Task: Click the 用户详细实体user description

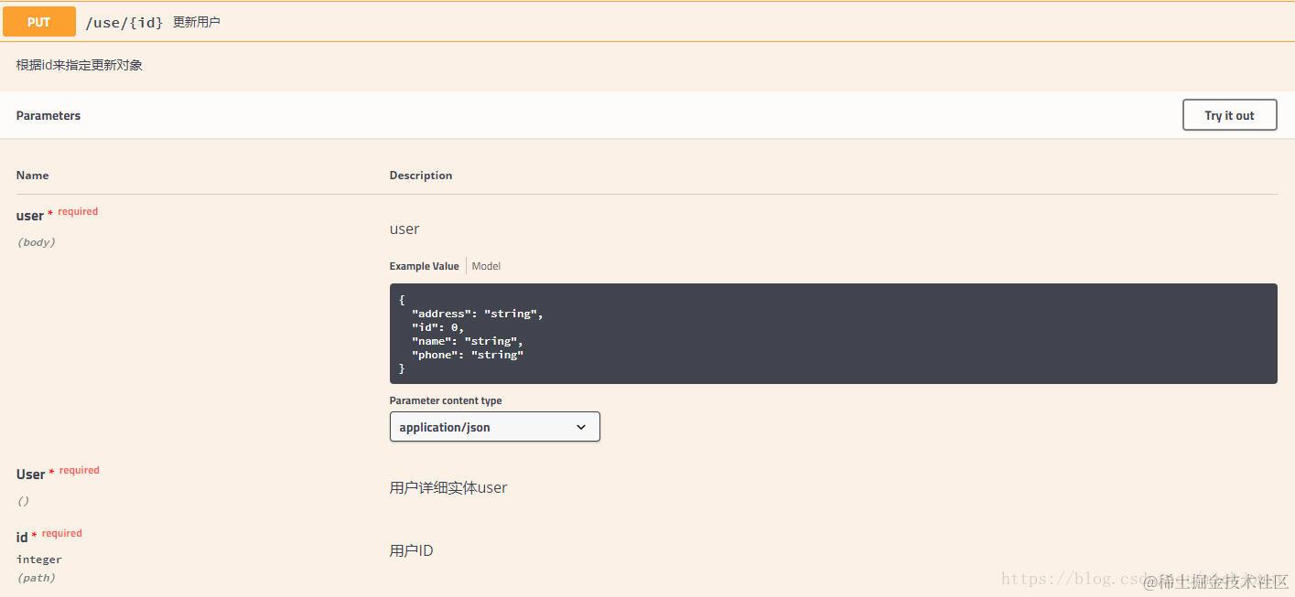Action: click(x=448, y=487)
